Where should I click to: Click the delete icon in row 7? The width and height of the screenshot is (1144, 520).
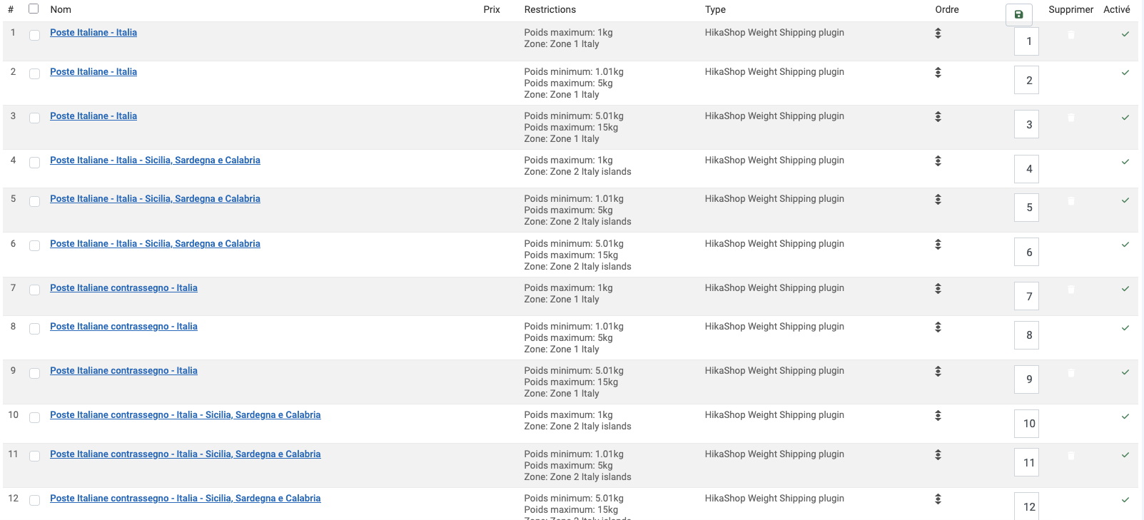point(1070,290)
